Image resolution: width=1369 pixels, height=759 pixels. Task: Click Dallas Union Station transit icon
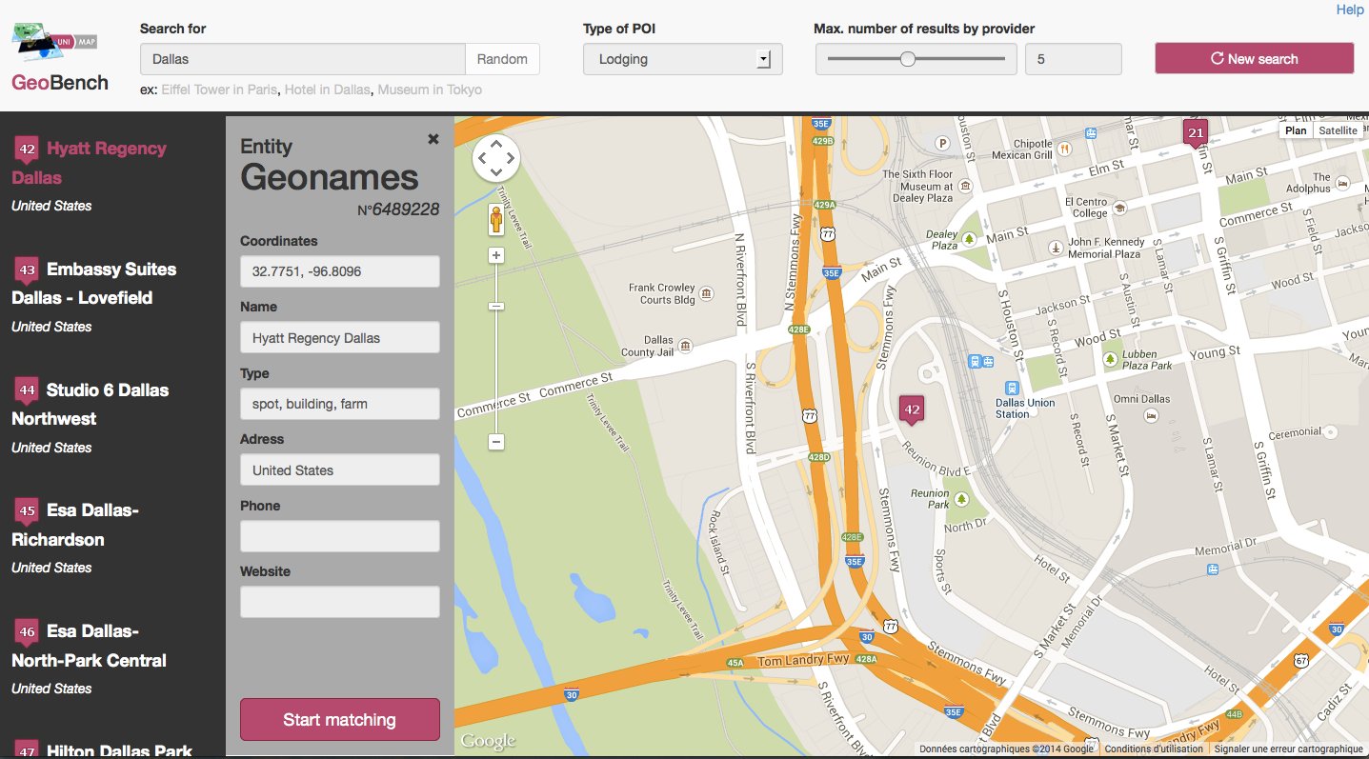coord(1012,388)
